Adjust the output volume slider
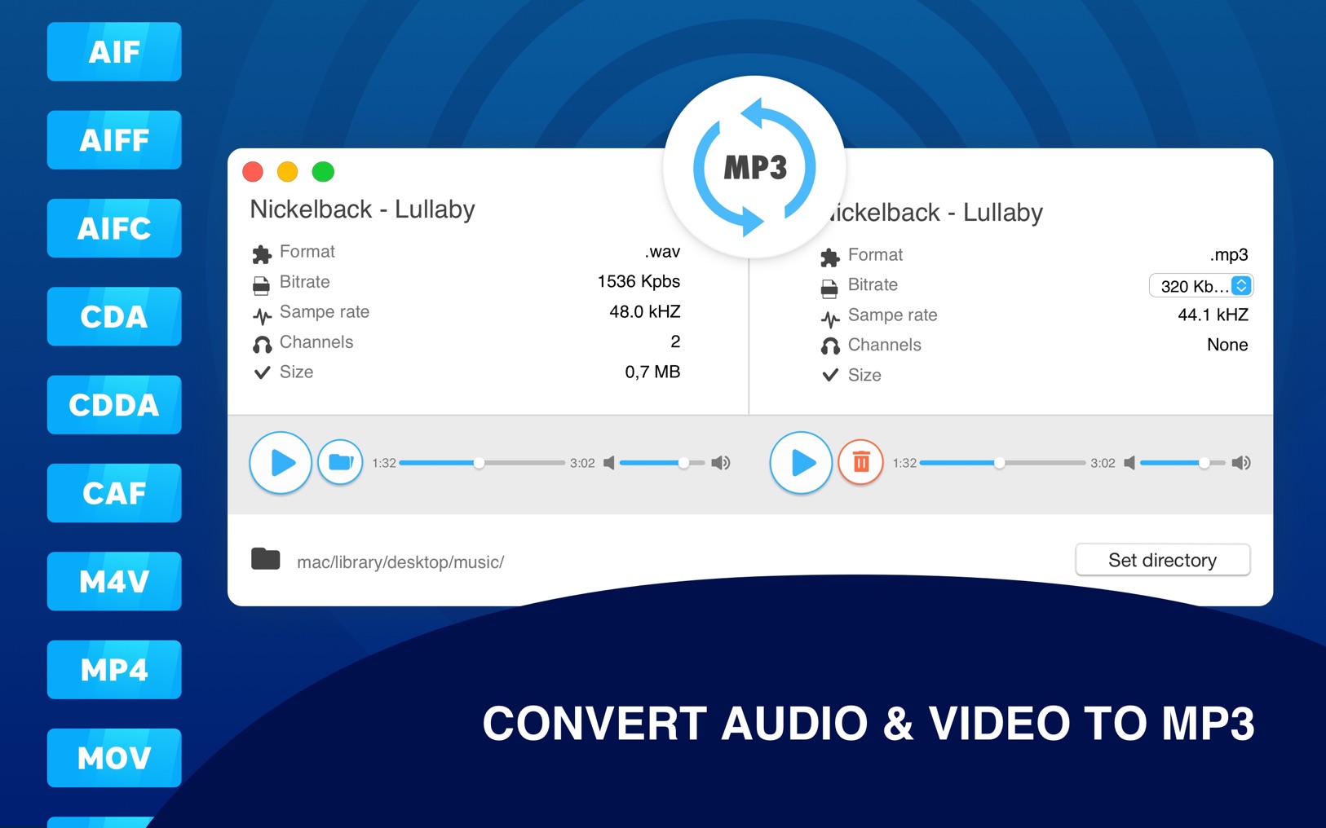1326x828 pixels. pyautogui.click(x=1182, y=463)
